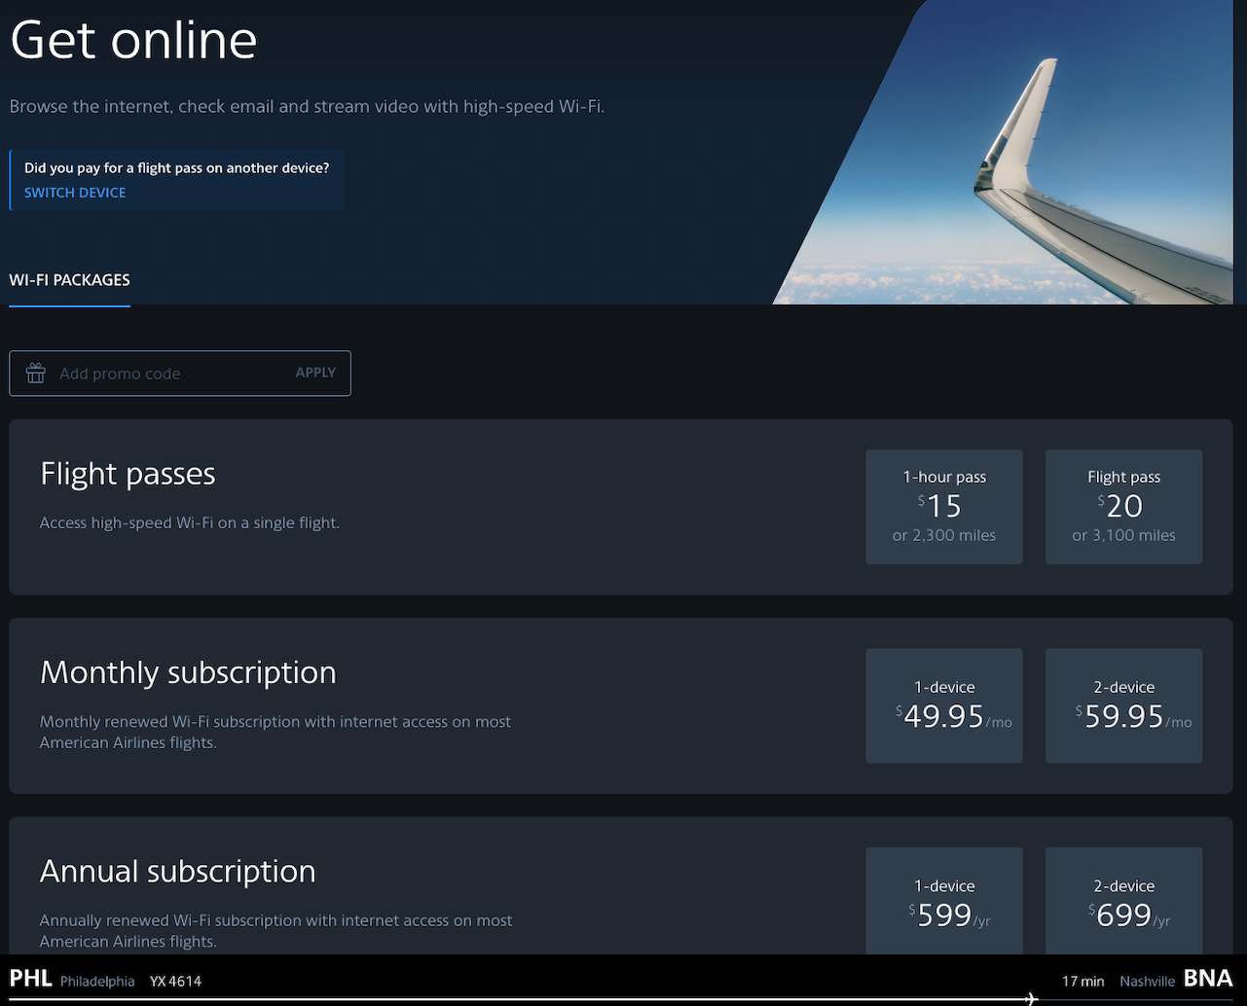Click the 17 min remaining time
This screenshot has height=1006, width=1247.
point(1082,981)
